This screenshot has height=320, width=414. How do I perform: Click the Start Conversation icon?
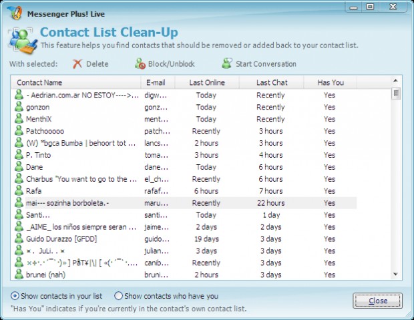click(227, 63)
